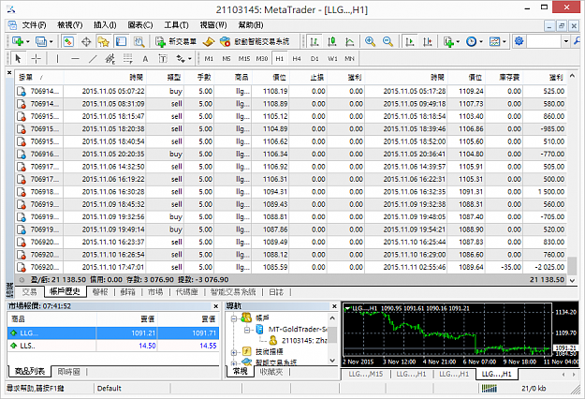Open the periodicity clock dropdown

[x=475, y=41]
